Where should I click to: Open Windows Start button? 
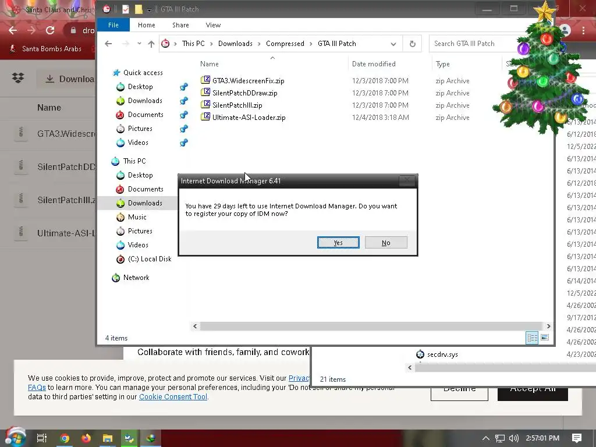[x=15, y=438]
